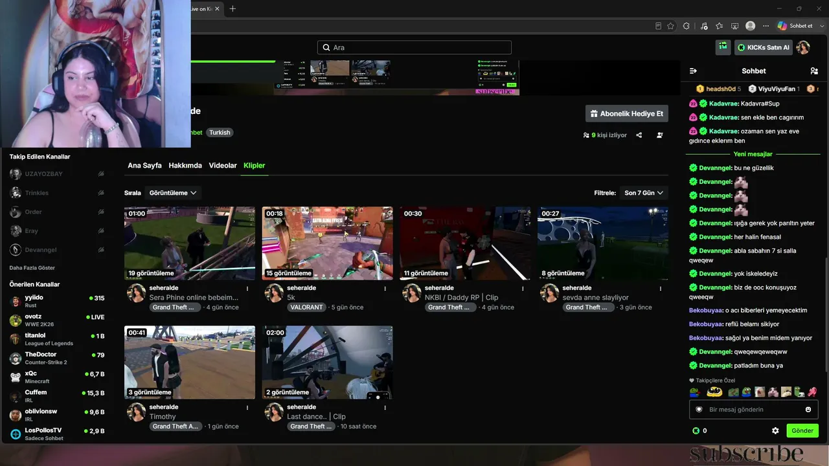Click the Turkish language tag
Image resolution: width=829 pixels, height=466 pixels.
(220, 133)
